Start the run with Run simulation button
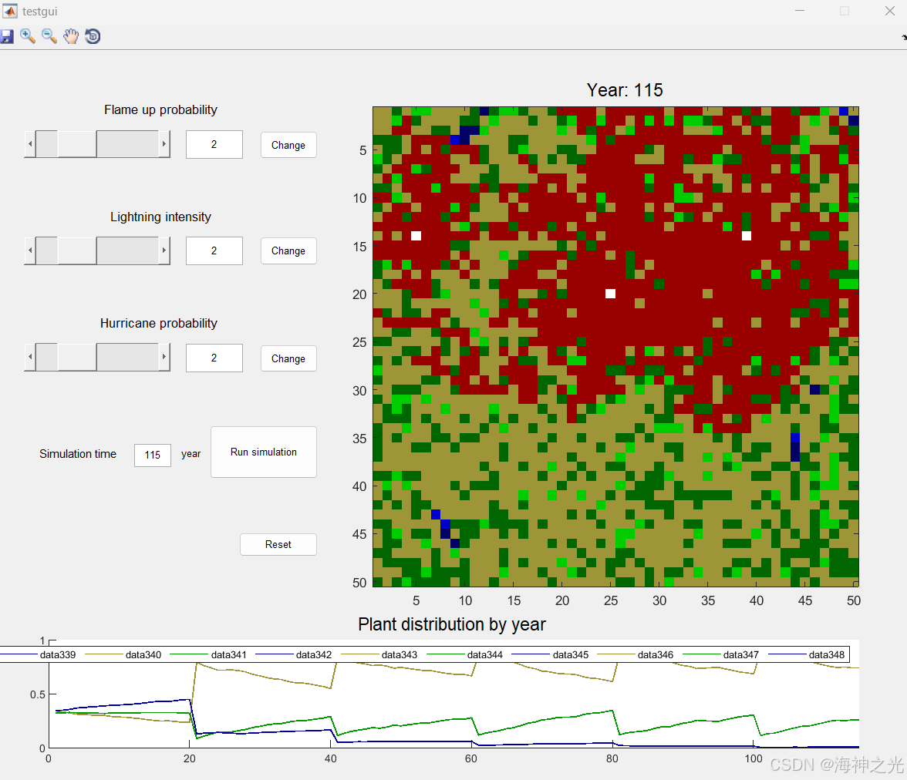Viewport: 907px width, 780px height. pyautogui.click(x=264, y=452)
